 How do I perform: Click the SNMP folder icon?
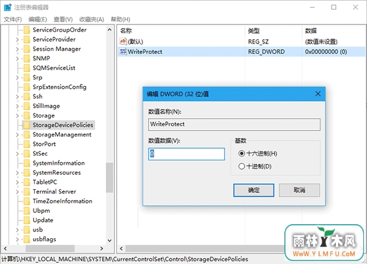27,58
